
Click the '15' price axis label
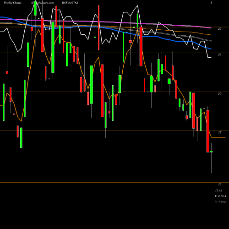(219, 185)
